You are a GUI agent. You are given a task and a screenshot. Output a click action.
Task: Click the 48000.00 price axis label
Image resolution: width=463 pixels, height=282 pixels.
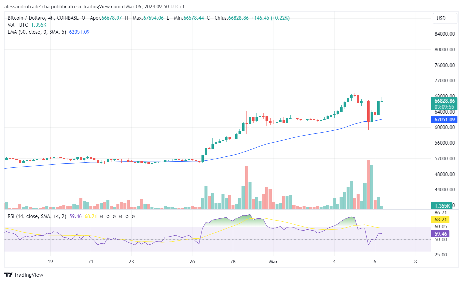pos(445,174)
